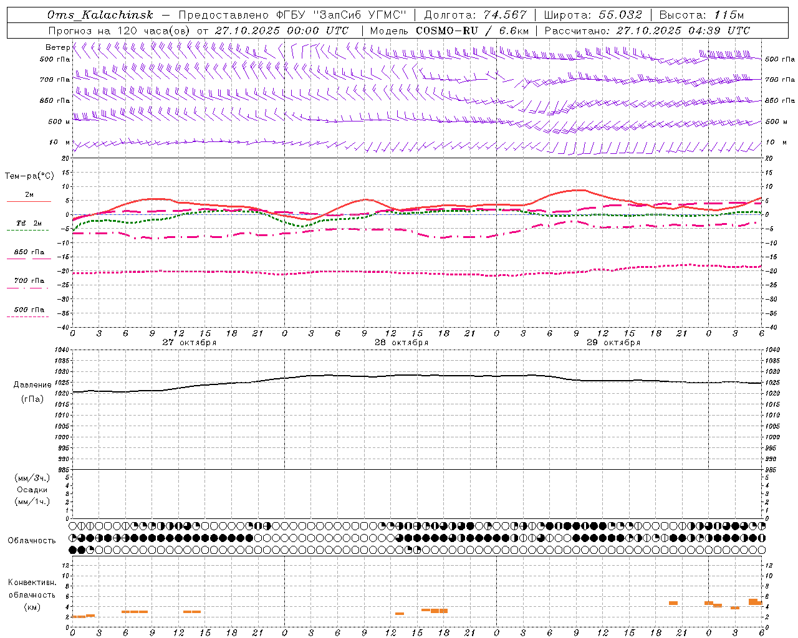Click the left 500 м wind level label
This screenshot has height=638, width=798.
point(59,121)
